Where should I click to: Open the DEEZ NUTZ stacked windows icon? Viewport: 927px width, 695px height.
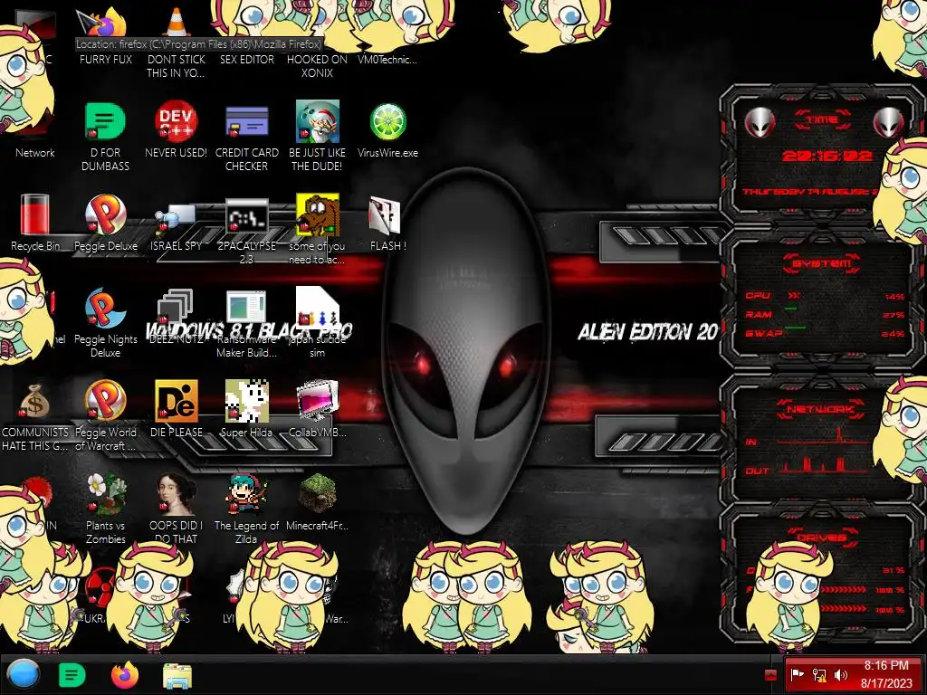pos(176,306)
